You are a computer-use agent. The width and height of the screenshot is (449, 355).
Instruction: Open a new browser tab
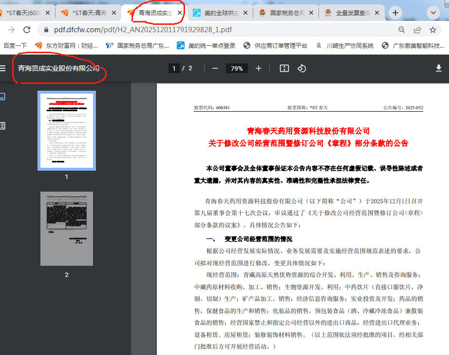click(395, 13)
